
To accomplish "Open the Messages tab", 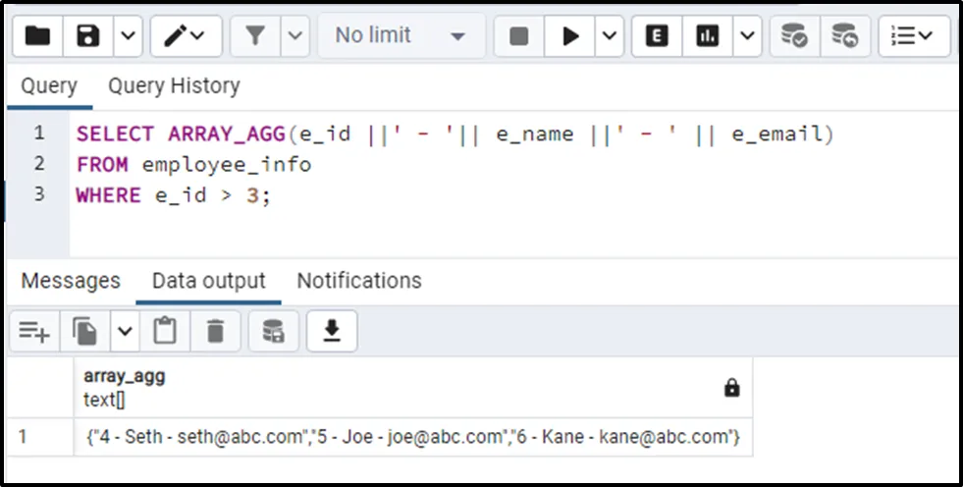I will [71, 281].
